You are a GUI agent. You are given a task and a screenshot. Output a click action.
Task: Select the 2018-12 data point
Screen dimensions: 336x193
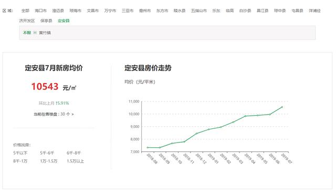(x=196, y=134)
